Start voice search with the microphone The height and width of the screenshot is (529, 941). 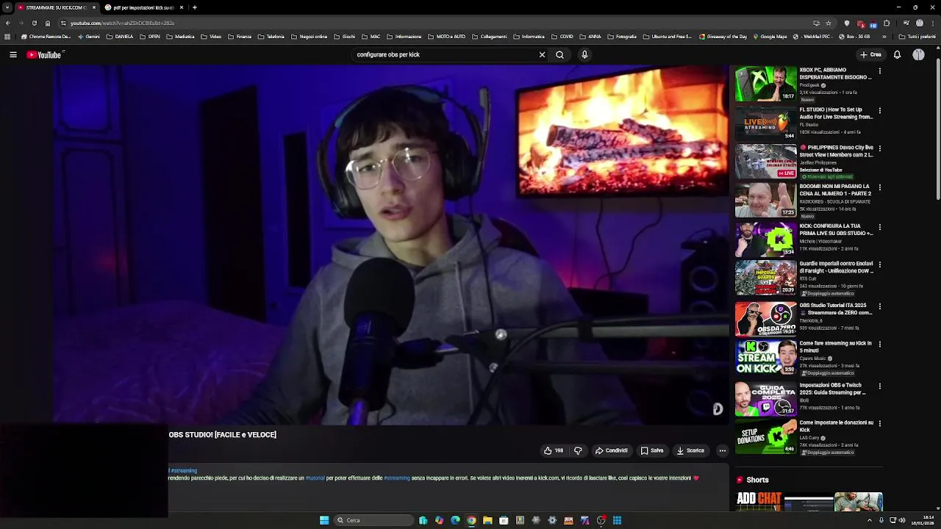pyautogui.click(x=584, y=54)
